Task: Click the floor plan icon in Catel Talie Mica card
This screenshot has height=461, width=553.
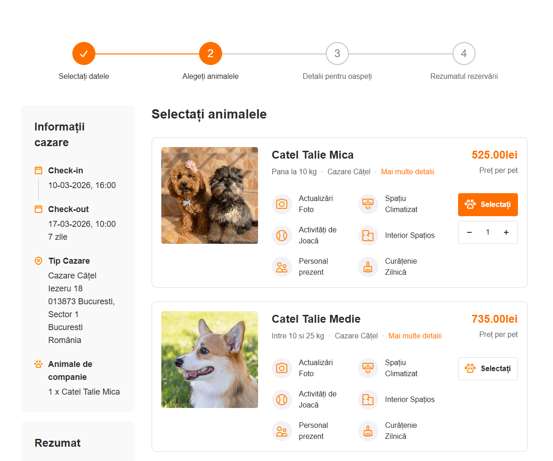Action: (x=368, y=235)
